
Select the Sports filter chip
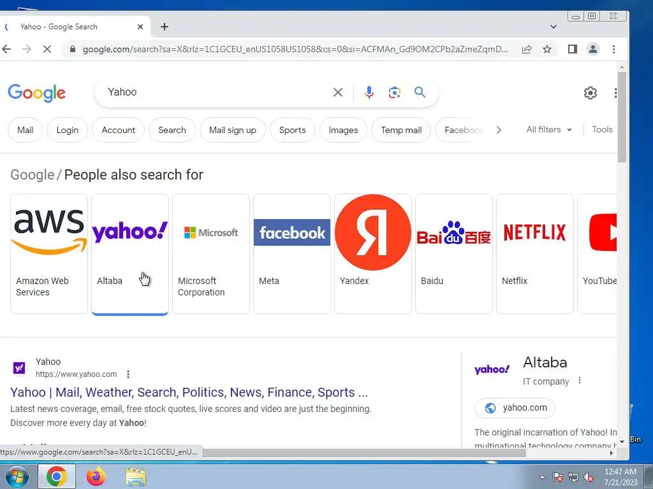[x=292, y=130]
